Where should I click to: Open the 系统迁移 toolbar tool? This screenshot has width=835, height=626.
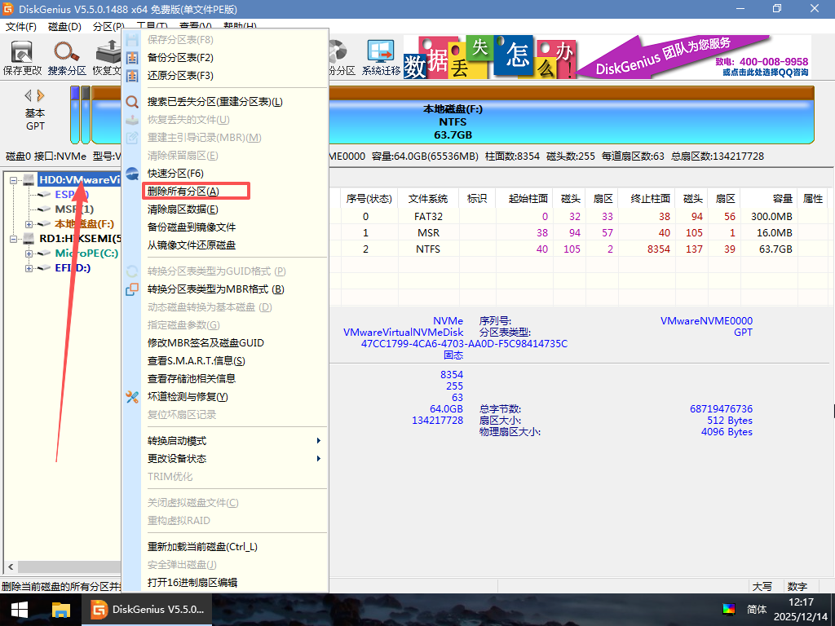coord(381,58)
